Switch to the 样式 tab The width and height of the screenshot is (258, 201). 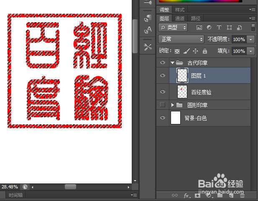[180, 10]
